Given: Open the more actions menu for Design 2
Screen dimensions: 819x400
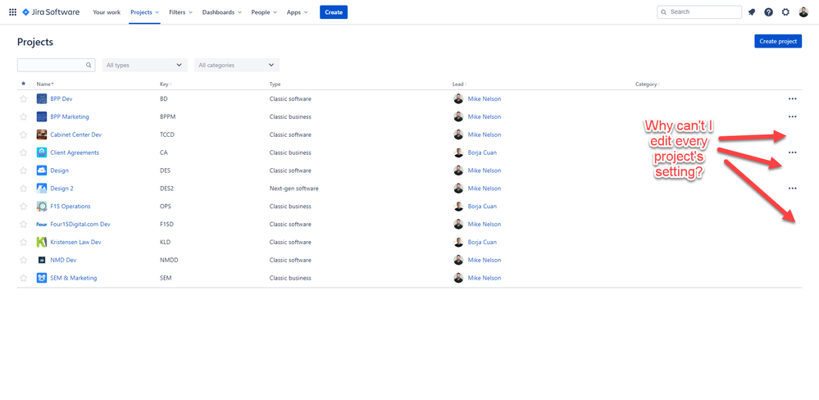Looking at the screenshot, I should point(793,188).
